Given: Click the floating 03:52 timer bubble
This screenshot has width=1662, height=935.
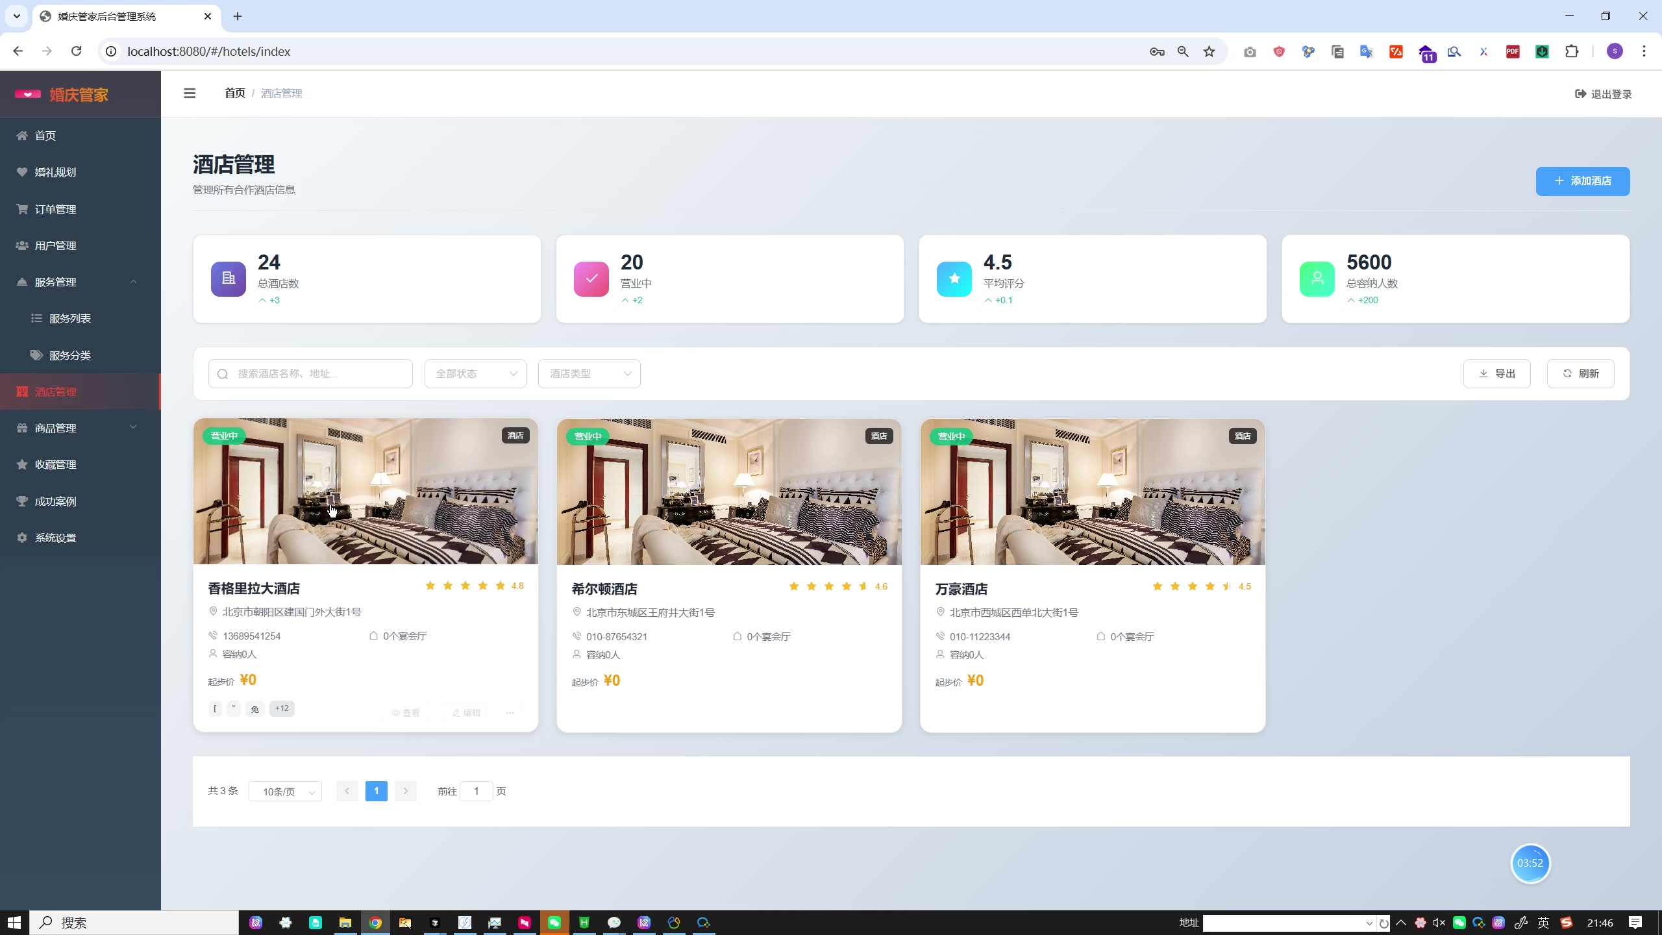Looking at the screenshot, I should point(1530,863).
